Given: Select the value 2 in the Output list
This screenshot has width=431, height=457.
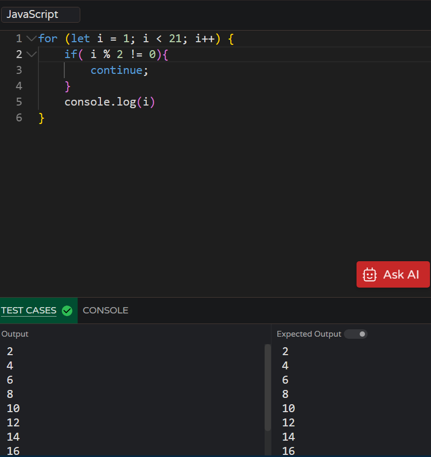Looking at the screenshot, I should tap(10, 351).
